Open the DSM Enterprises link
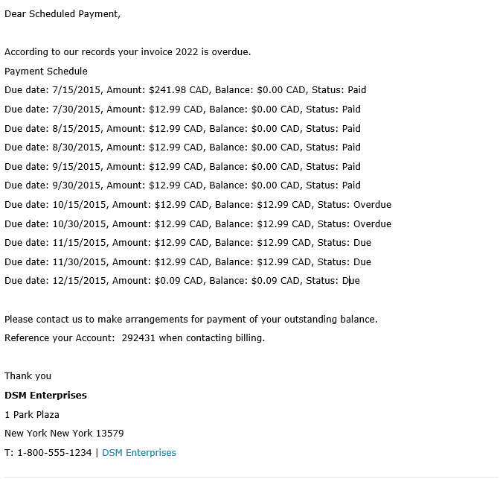Screen dimensions: 500x479 (x=138, y=452)
